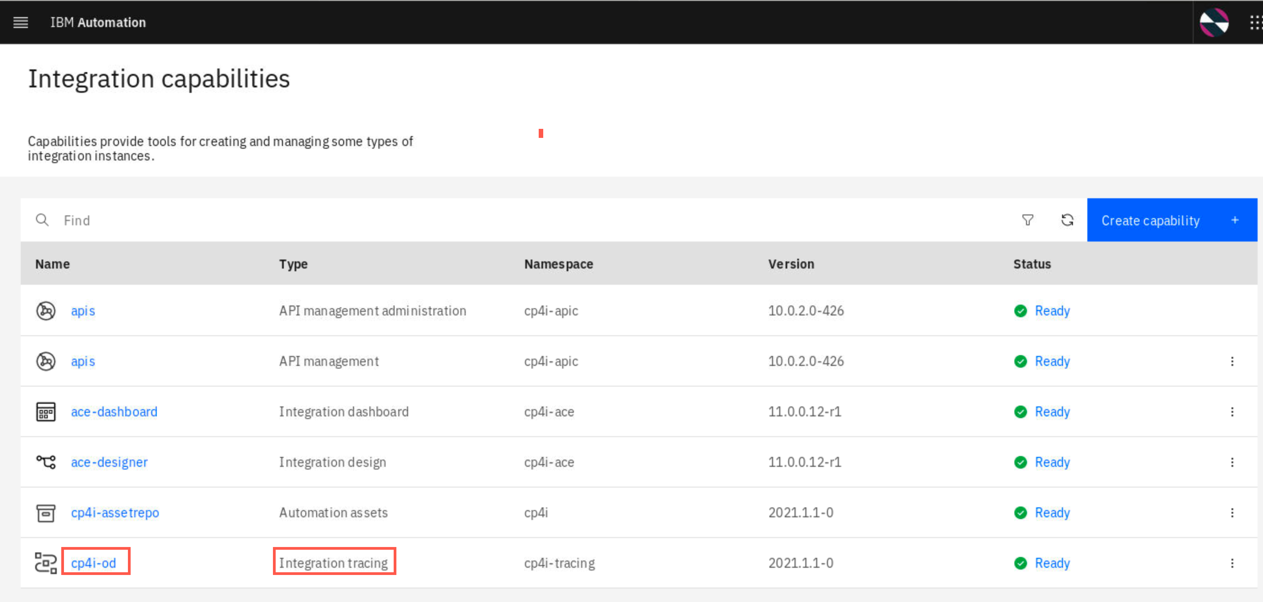Sort by the Name column header
This screenshot has width=1263, height=602.
(52, 264)
